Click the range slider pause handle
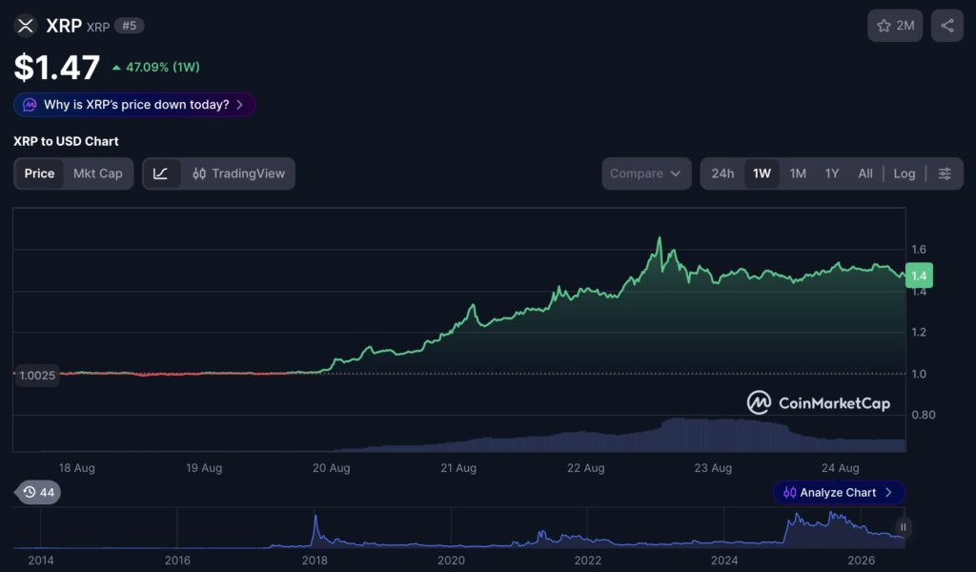Image resolution: width=976 pixels, height=572 pixels. tap(904, 527)
